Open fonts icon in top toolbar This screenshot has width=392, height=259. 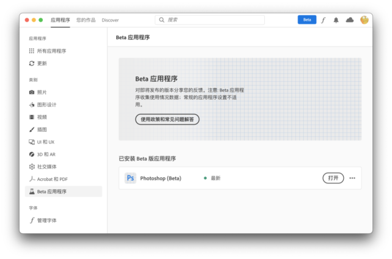[324, 20]
